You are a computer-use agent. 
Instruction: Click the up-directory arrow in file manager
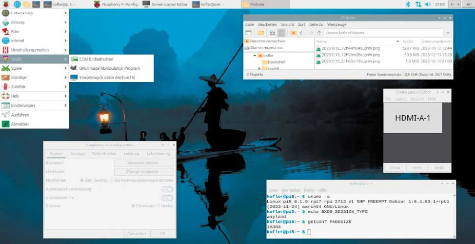(319, 33)
